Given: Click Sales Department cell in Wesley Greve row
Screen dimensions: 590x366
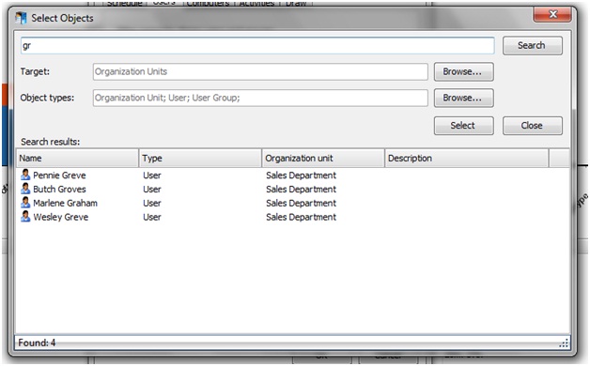Looking at the screenshot, I should pyautogui.click(x=301, y=217).
